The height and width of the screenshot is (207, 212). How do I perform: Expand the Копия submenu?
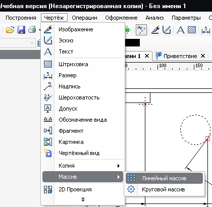pyautogui.click(x=83, y=166)
